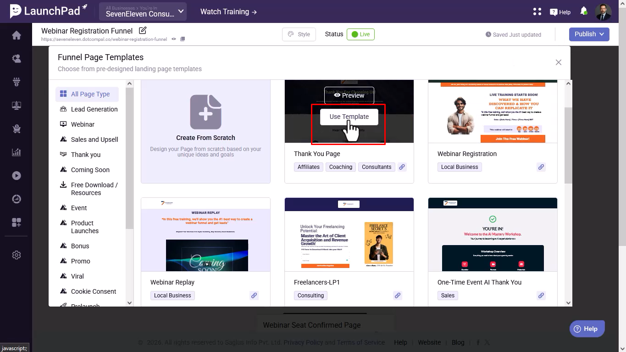Click the notification bell icon
The height and width of the screenshot is (352, 626).
coord(584,11)
